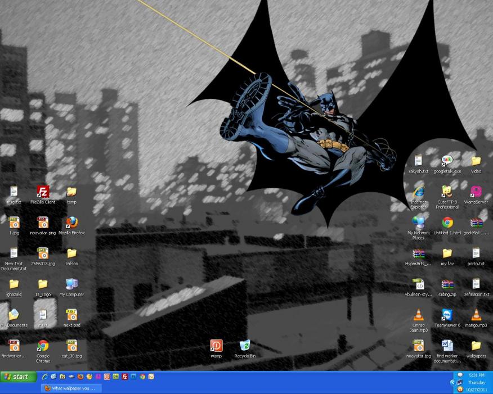Select the Google Chrome desktop shortcut
The width and height of the screenshot is (493, 394).
(43, 346)
